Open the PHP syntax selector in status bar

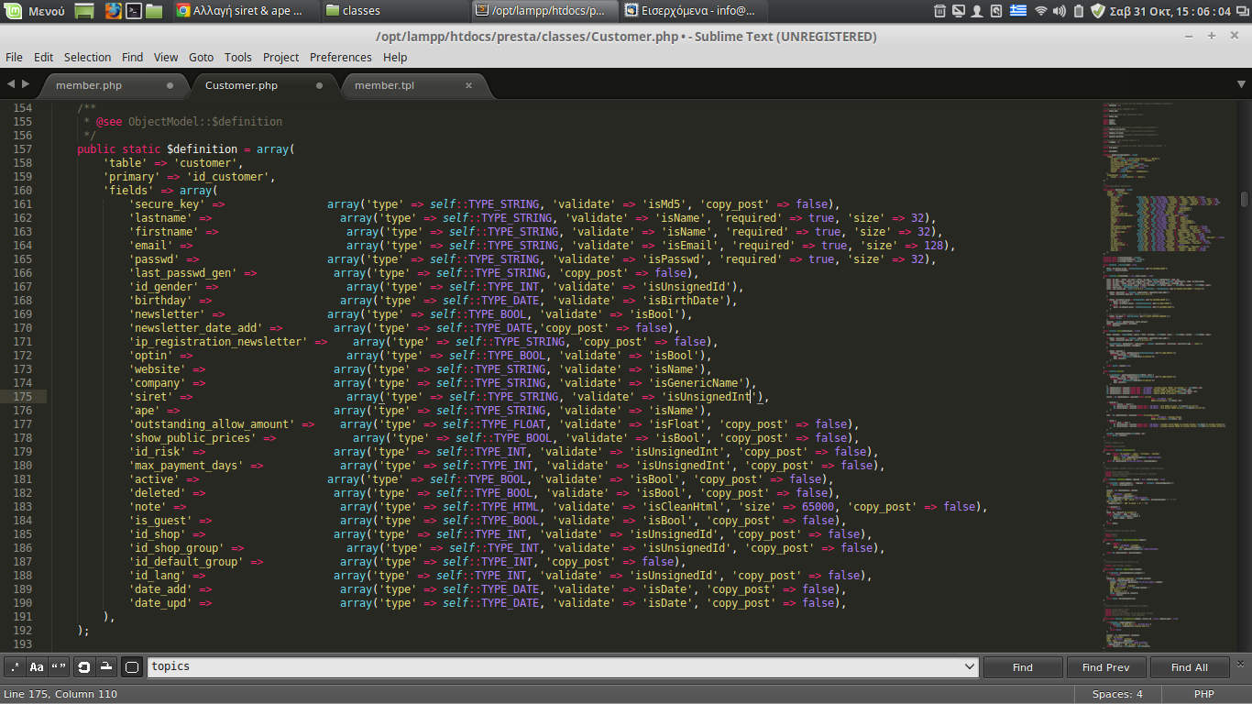tap(1203, 694)
